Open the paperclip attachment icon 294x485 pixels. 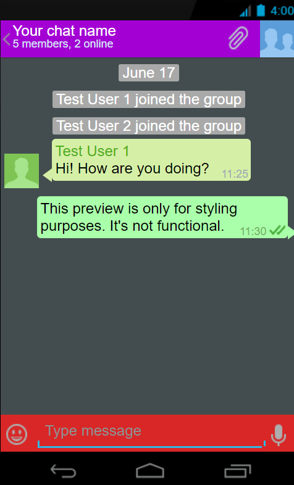[x=238, y=38]
